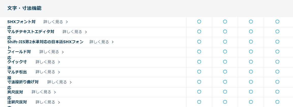Image resolution: width=293 pixels, height=107 pixels.
Task: Click chevron arrow beside 注釈尺度対応 link
Action: (x=59, y=102)
